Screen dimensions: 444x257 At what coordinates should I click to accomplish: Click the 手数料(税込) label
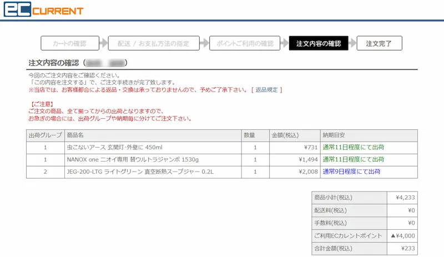[330, 223]
